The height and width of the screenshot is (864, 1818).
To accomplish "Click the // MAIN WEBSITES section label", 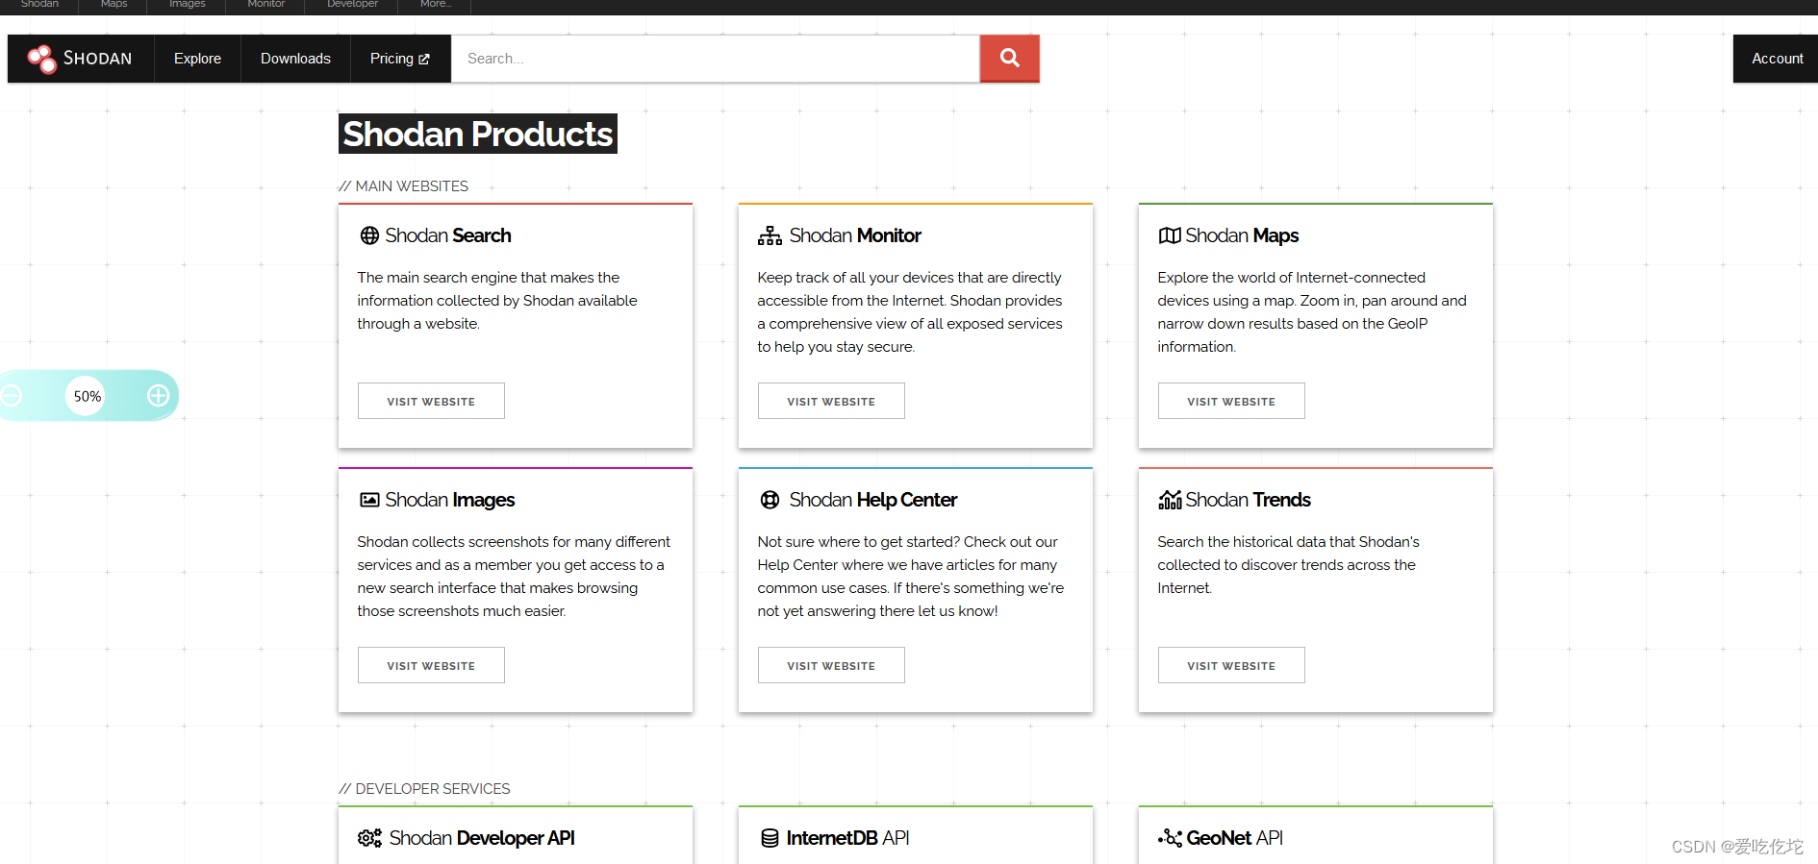I will 404,186.
